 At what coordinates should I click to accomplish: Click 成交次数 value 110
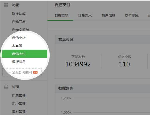coord(124,64)
